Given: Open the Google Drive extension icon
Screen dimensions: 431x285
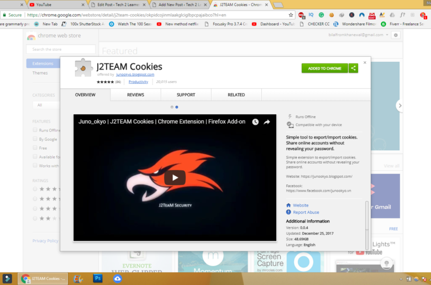Looking at the screenshot, I should pos(392,15).
